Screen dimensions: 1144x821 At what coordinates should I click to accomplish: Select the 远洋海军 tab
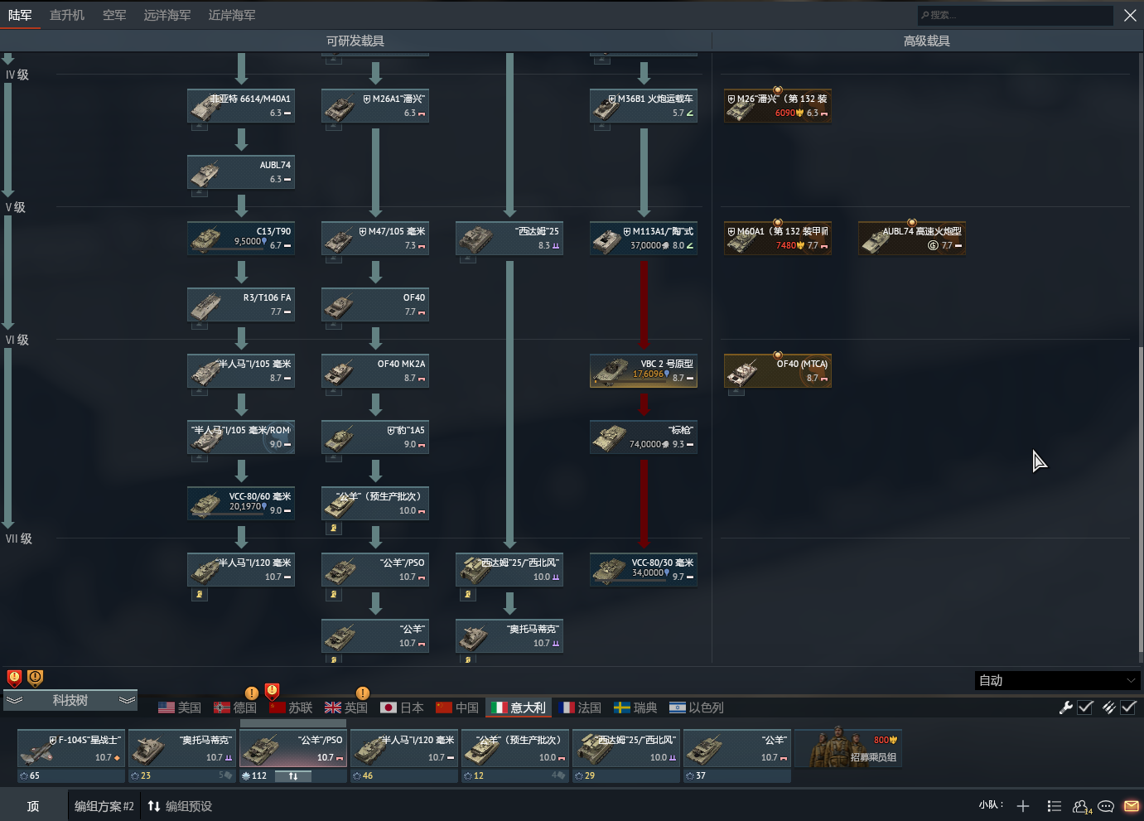[x=167, y=15]
